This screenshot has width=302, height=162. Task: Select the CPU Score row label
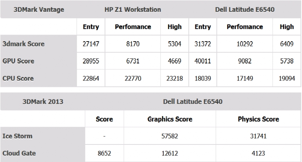point(18,78)
